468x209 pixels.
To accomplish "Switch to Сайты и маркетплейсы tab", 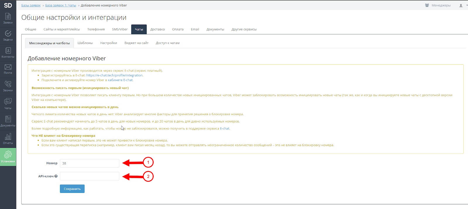I will [x=62, y=29].
